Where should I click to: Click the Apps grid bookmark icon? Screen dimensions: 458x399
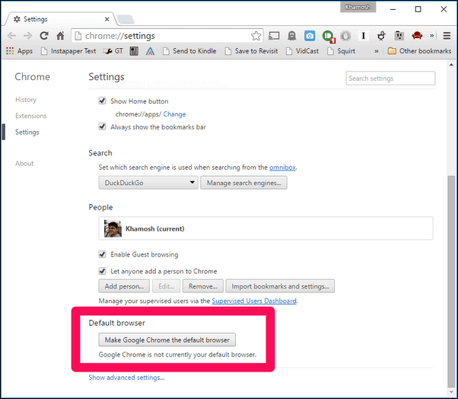tap(11, 51)
